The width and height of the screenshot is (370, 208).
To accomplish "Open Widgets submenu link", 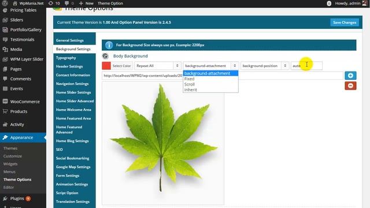I will pos(10,164).
